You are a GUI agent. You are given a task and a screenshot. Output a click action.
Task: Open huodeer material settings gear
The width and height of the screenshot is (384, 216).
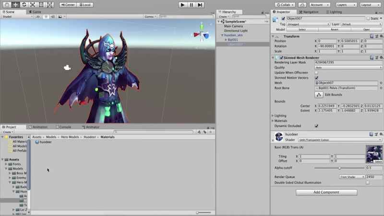381,134
